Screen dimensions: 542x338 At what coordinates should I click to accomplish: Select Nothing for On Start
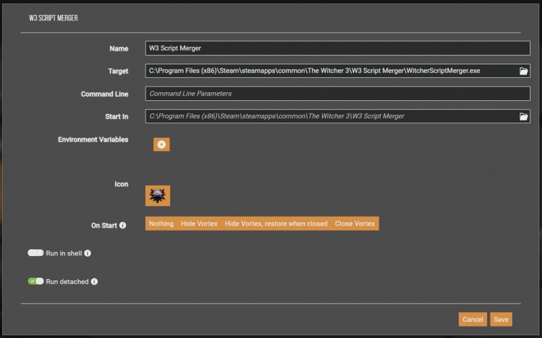(x=161, y=224)
